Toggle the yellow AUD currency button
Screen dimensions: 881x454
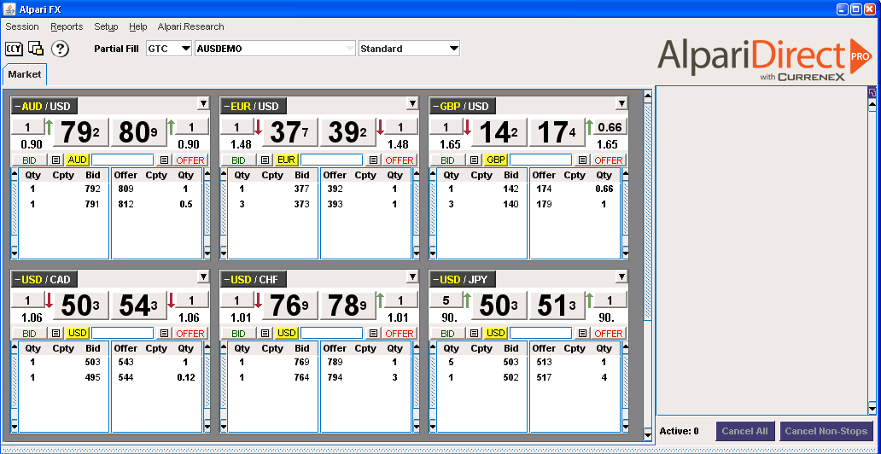[x=77, y=160]
